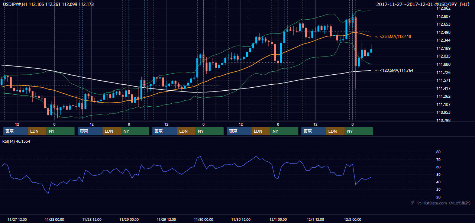Click time axis label 12/1 12:00
The height and width of the screenshot is (223, 475).
pyautogui.click(x=315, y=219)
